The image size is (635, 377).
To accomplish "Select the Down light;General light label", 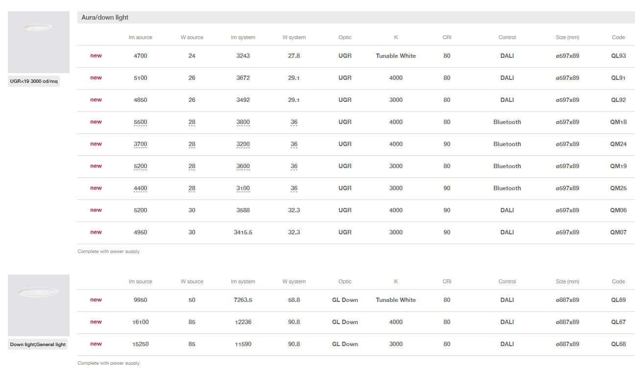I will [38, 345].
